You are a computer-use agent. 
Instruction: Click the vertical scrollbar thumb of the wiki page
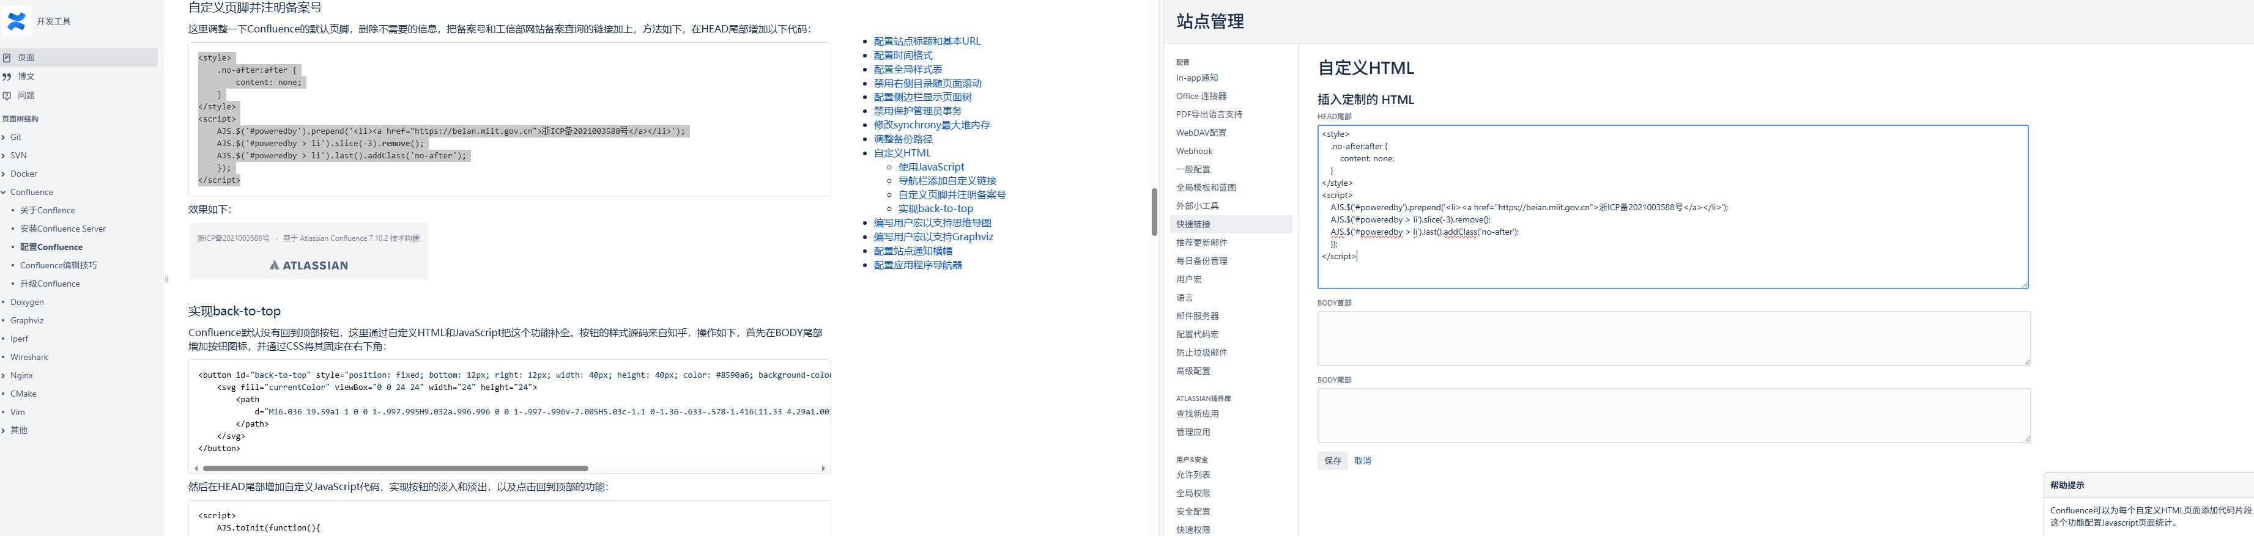tap(1154, 211)
